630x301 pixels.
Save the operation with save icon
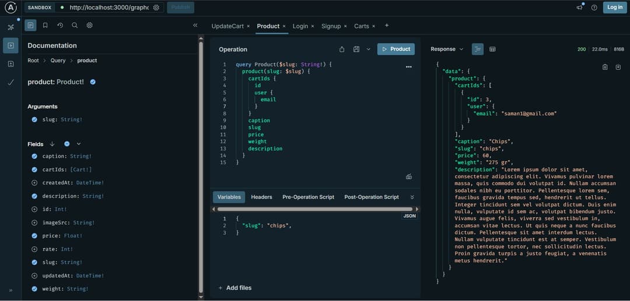pos(356,49)
